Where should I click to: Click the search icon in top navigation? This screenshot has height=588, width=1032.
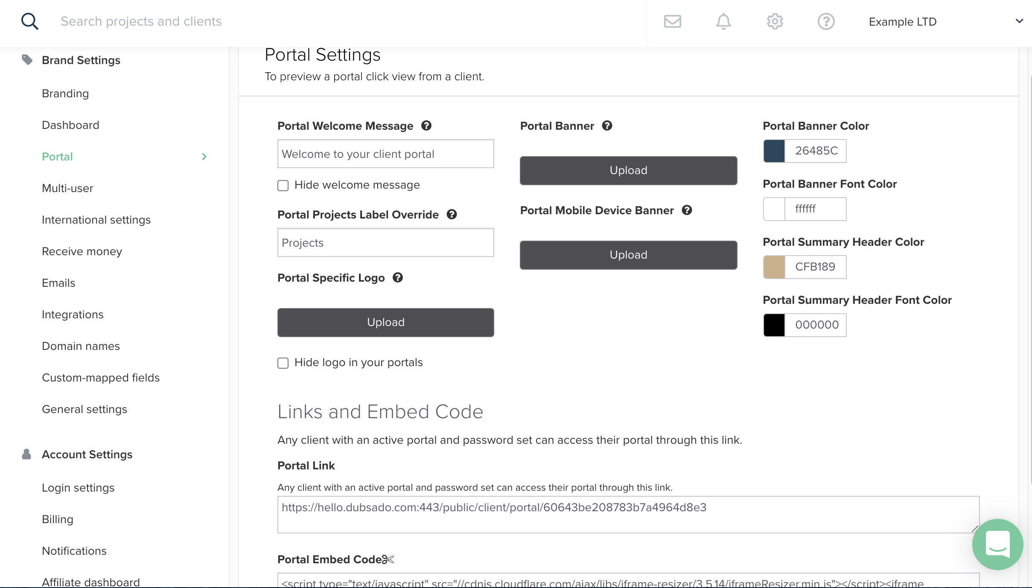point(29,21)
